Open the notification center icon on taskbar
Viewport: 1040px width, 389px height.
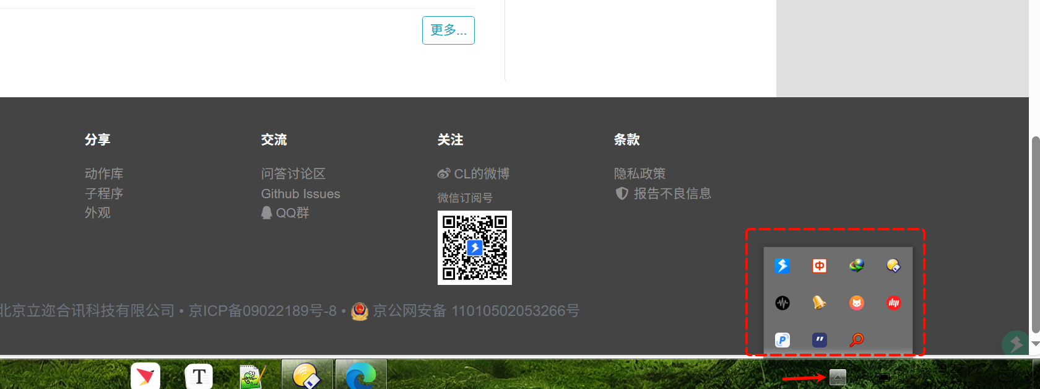click(1007, 376)
